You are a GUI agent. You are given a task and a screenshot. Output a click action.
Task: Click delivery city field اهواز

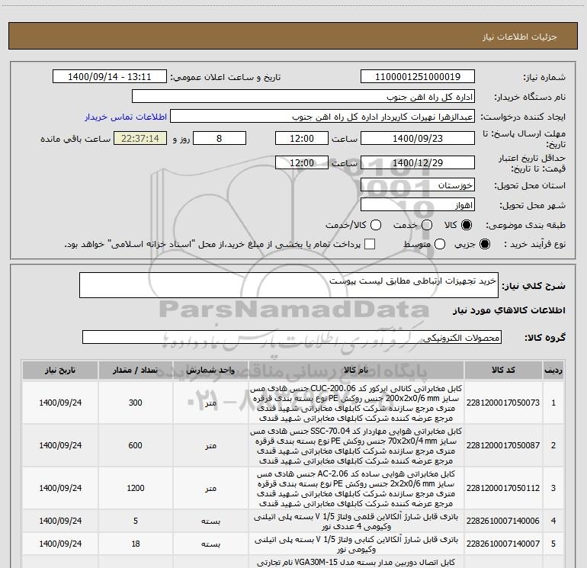[418, 204]
